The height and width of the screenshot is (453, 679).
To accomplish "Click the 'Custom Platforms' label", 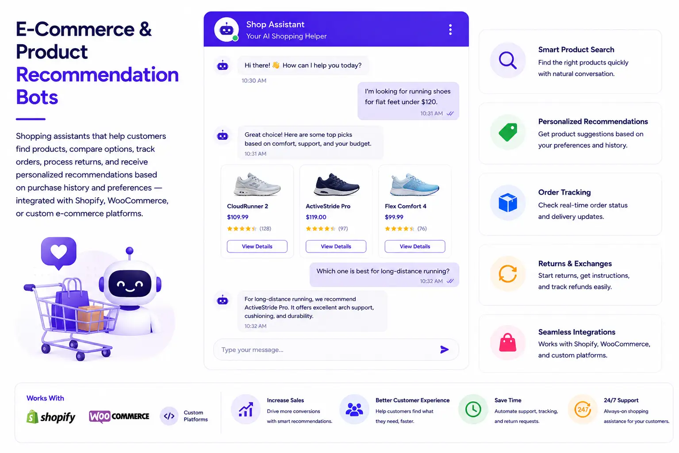I will (x=196, y=416).
